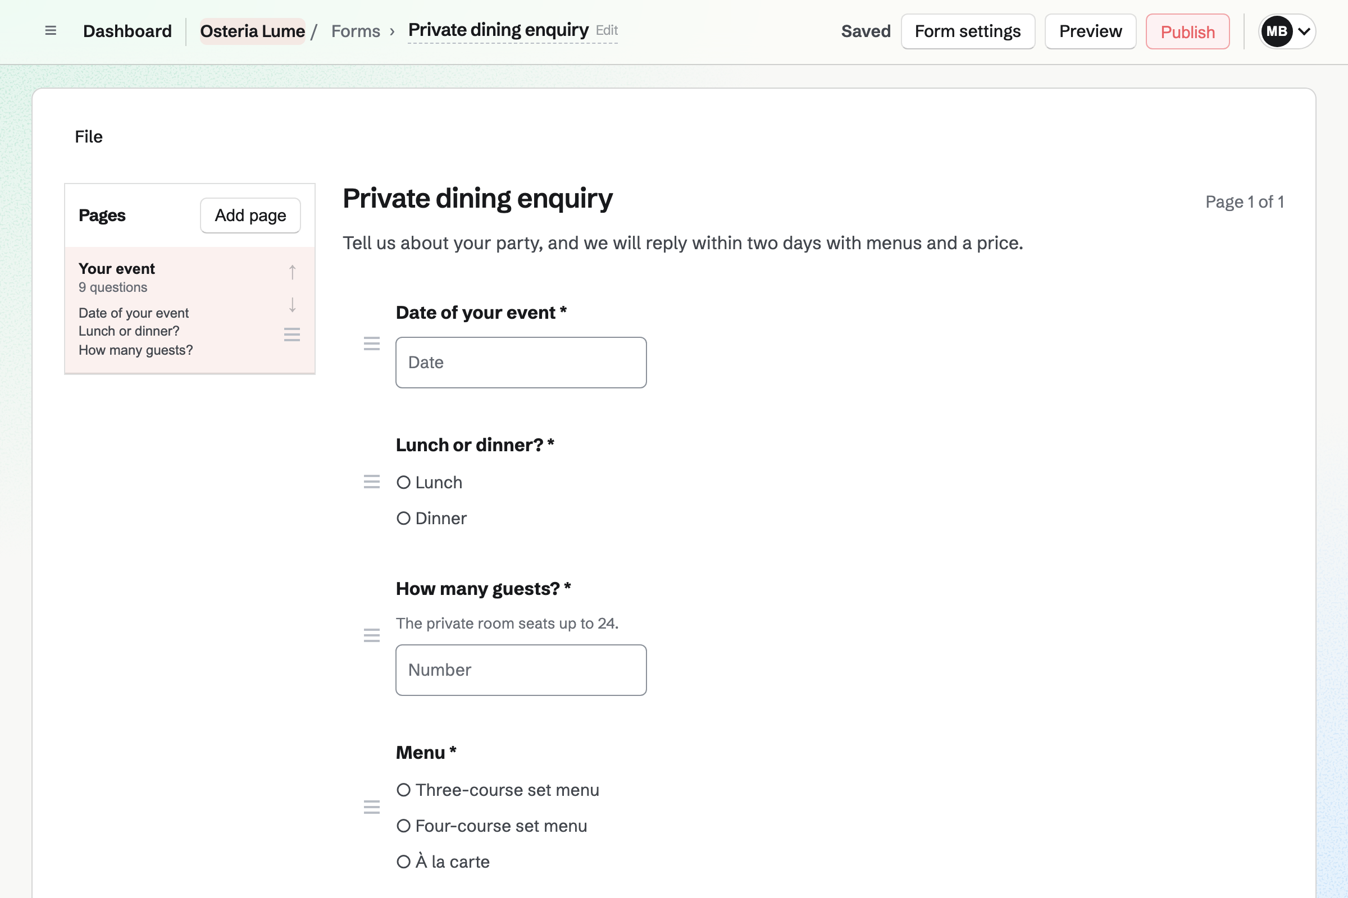
Task: Publish the form
Action: click(x=1187, y=31)
